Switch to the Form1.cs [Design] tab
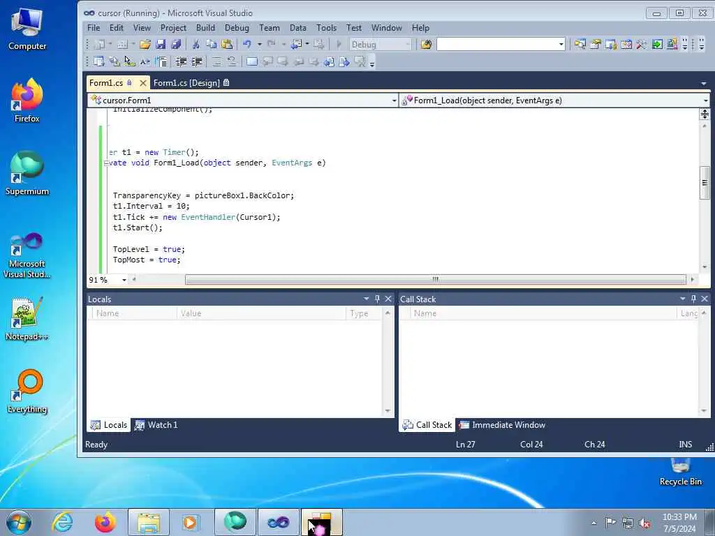This screenshot has width=715, height=536. (191, 83)
